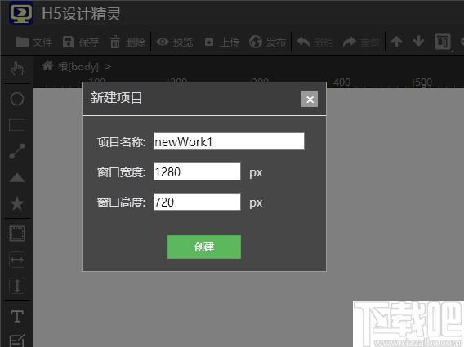This screenshot has width=464, height=347.
Task: Select the text T tool
Action: click(x=17, y=316)
